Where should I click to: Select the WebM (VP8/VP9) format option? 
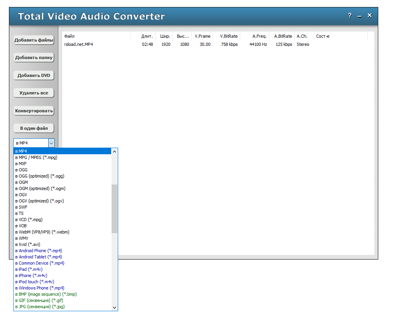coord(44,232)
